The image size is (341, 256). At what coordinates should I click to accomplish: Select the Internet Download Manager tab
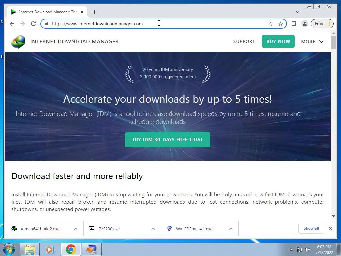(47, 12)
